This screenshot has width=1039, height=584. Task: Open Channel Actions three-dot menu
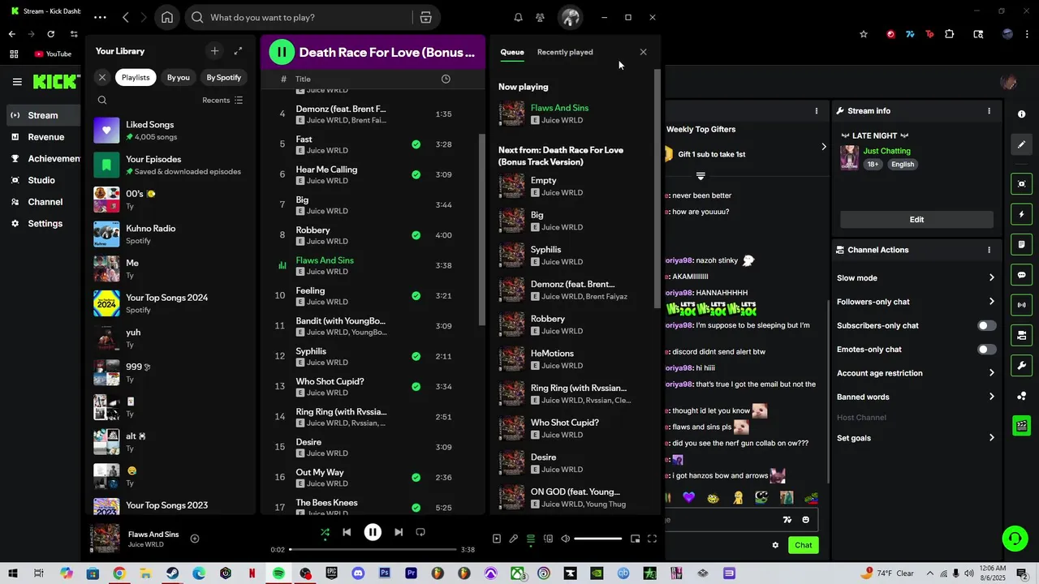click(989, 250)
